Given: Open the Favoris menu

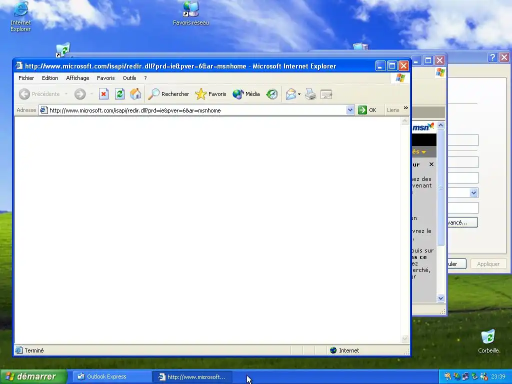Looking at the screenshot, I should (x=106, y=78).
